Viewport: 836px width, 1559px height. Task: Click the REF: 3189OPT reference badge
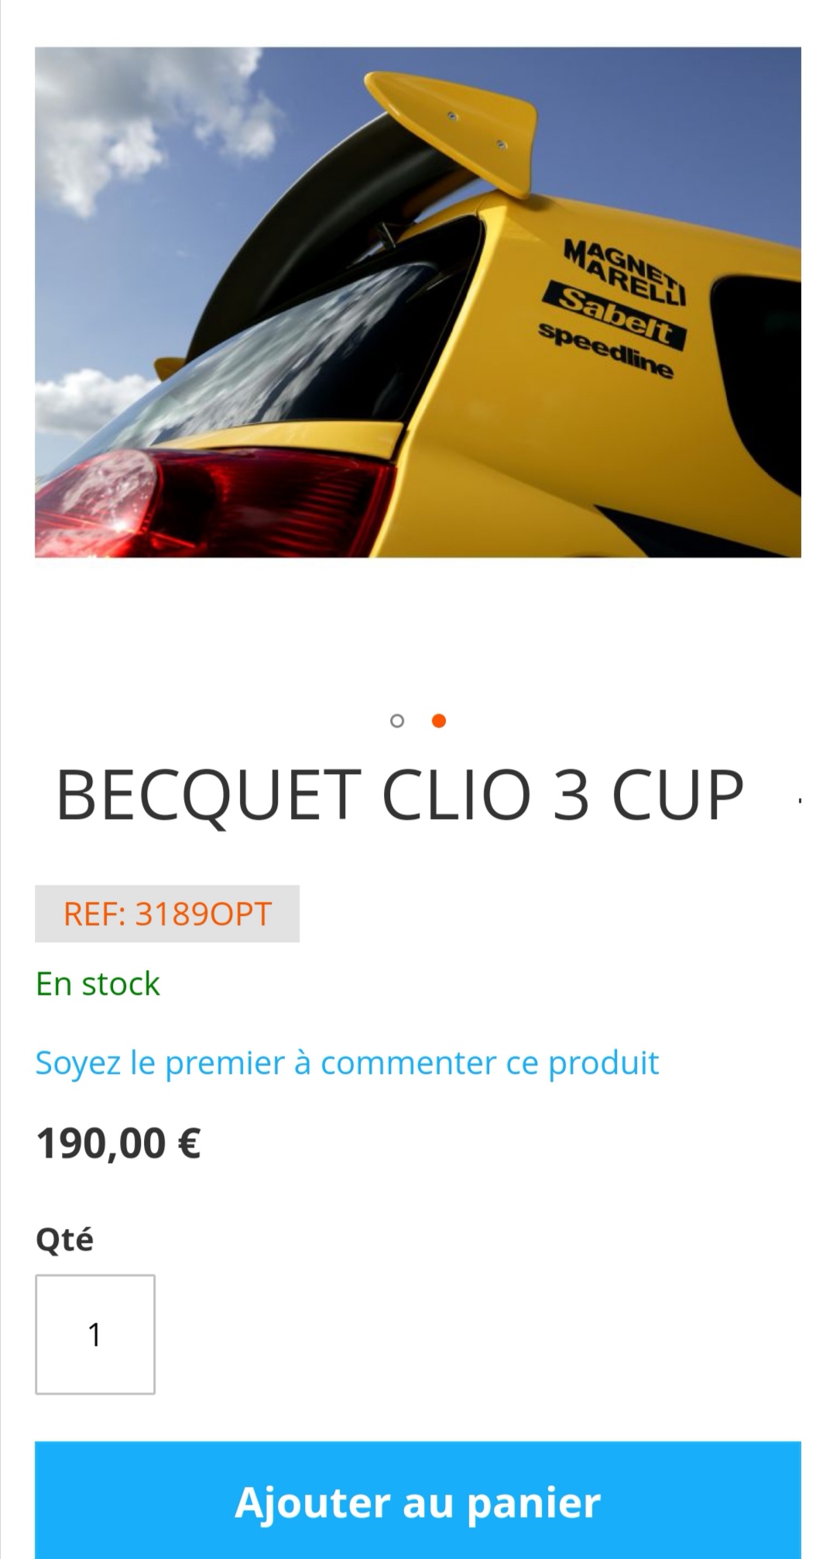167,914
